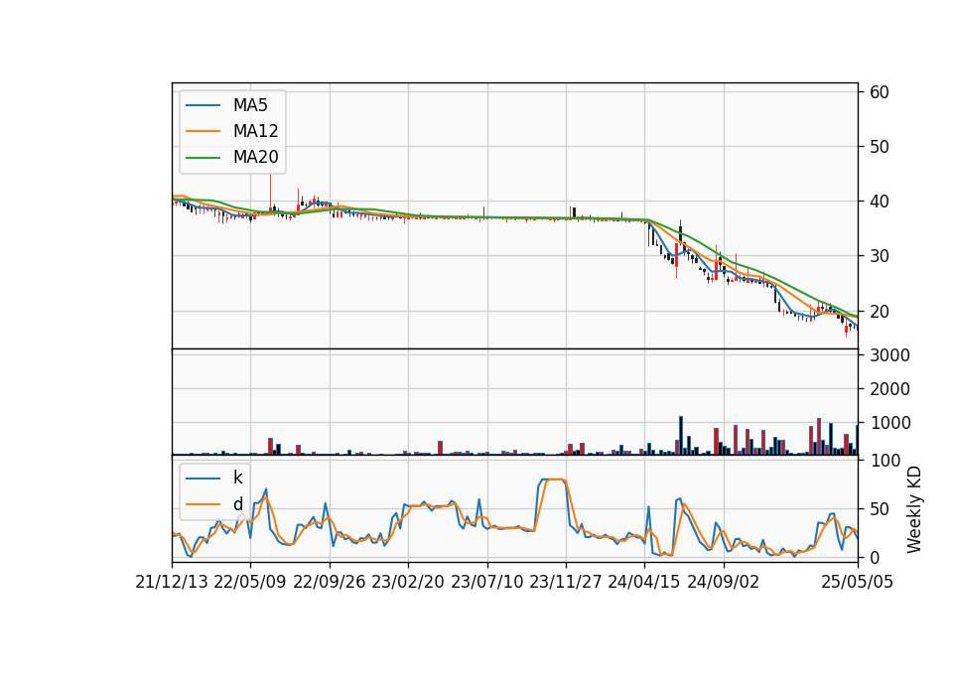The image size is (953, 685).
Task: Click the 22/09/26 date label
Action: (x=330, y=582)
